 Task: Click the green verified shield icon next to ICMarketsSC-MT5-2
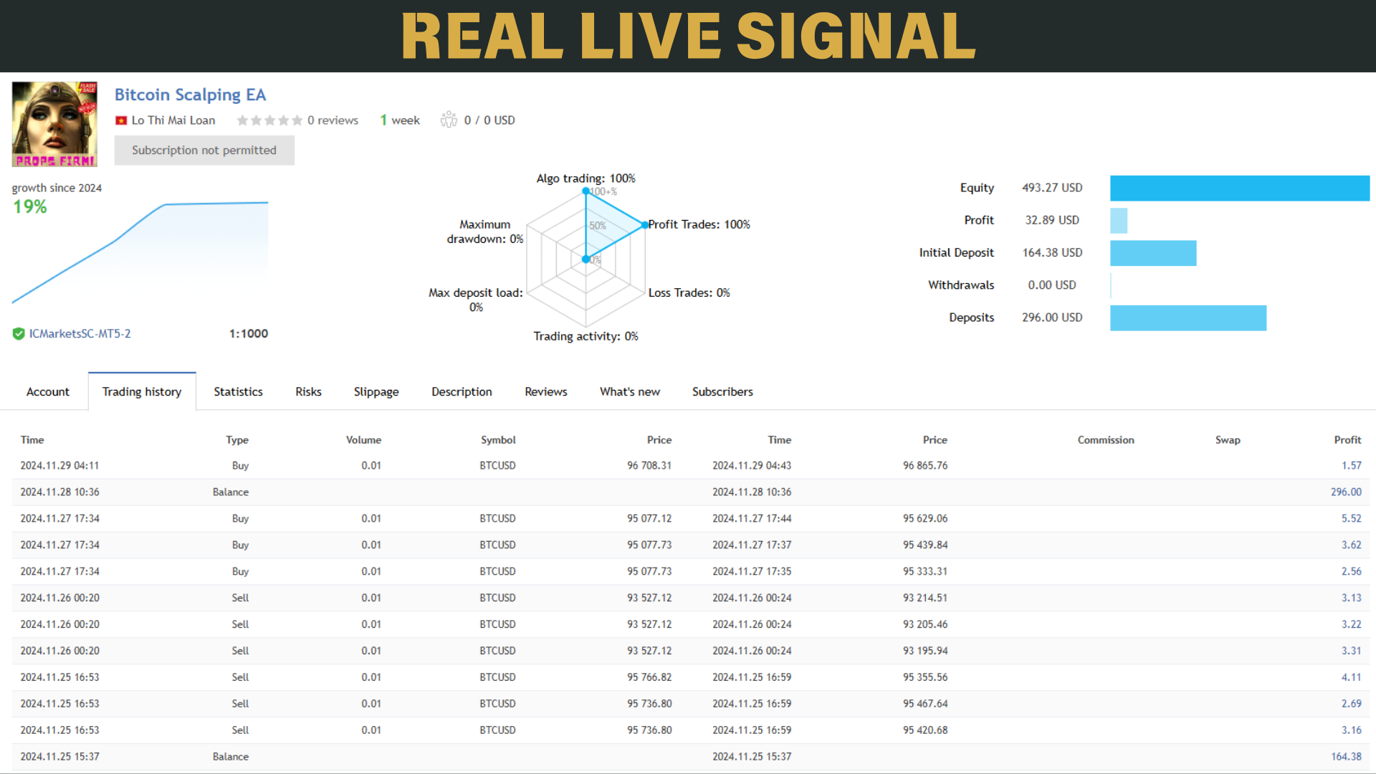click(19, 333)
